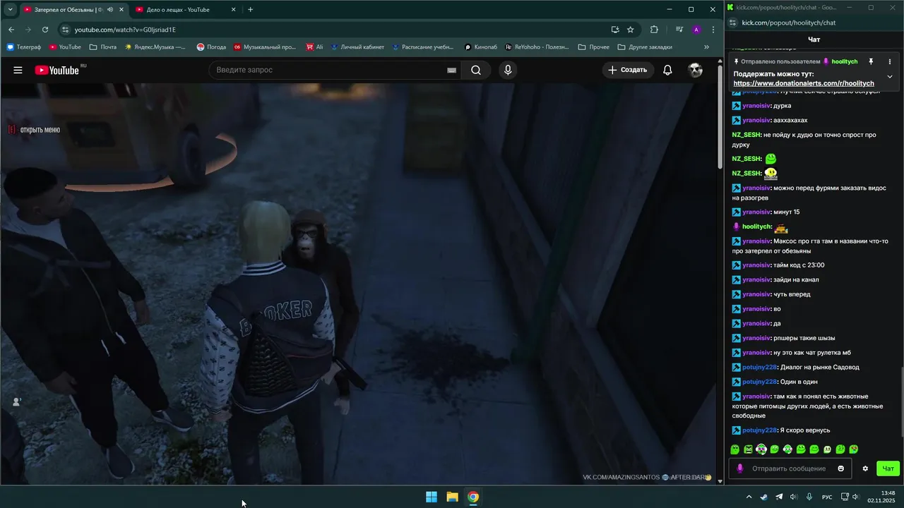Click the Создать button
The height and width of the screenshot is (508, 904).
coord(628,70)
